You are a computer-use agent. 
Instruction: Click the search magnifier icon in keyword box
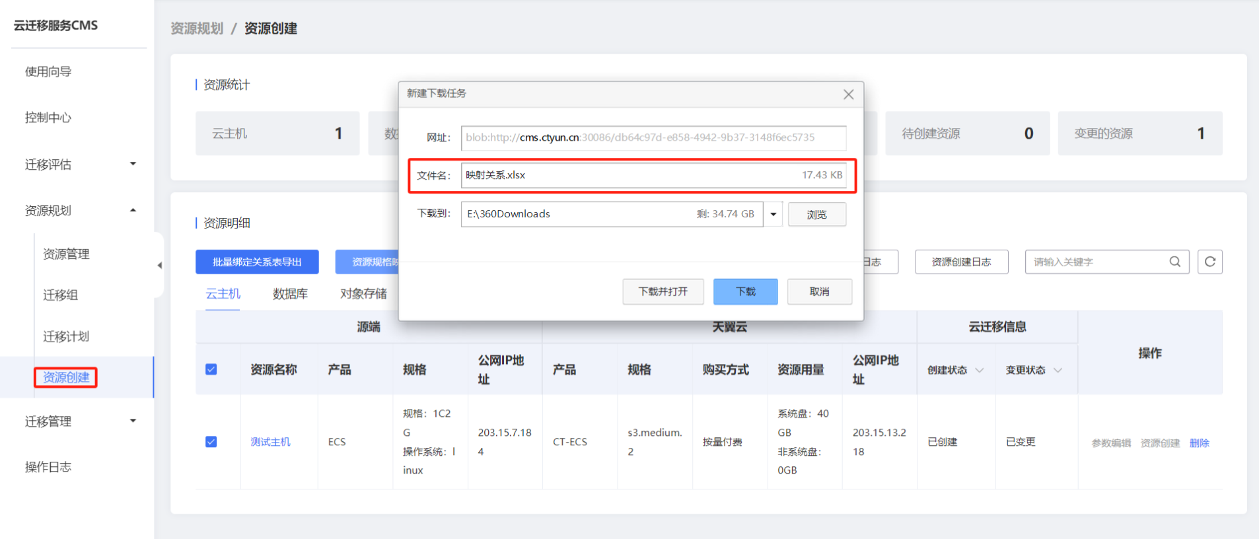(1174, 262)
